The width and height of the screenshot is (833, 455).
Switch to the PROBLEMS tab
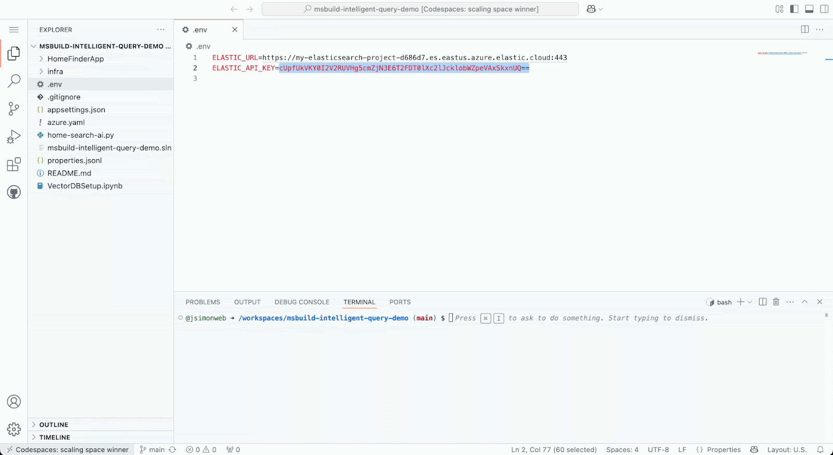[203, 302]
